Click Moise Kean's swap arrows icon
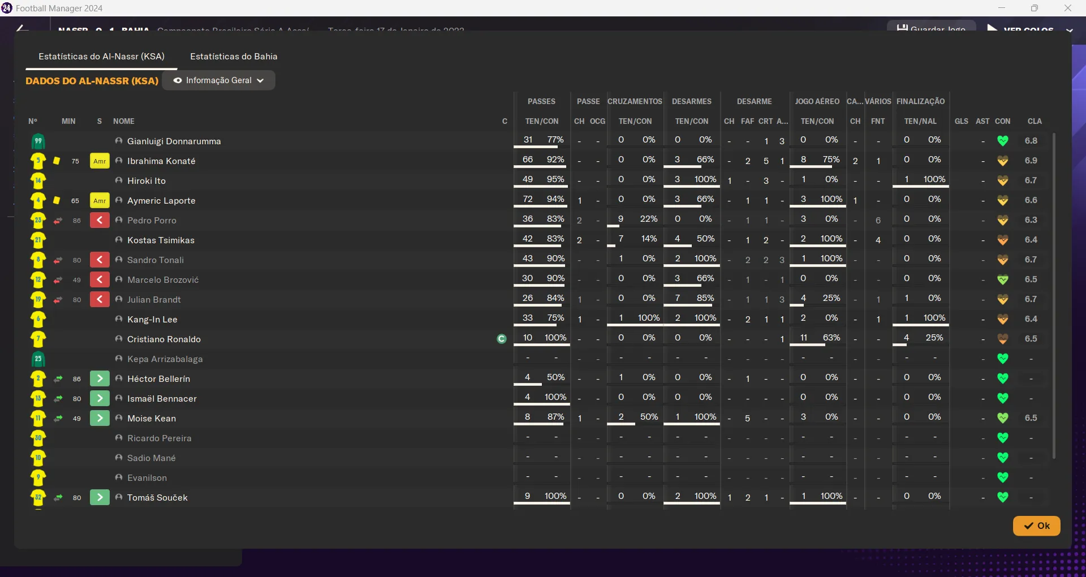This screenshot has height=577, width=1086. [x=58, y=419]
